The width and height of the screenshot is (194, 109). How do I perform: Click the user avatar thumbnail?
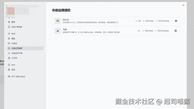(x=11, y=11)
